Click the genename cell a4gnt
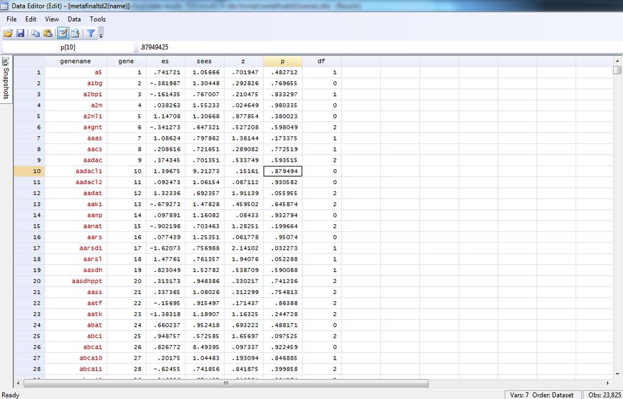 [76, 128]
